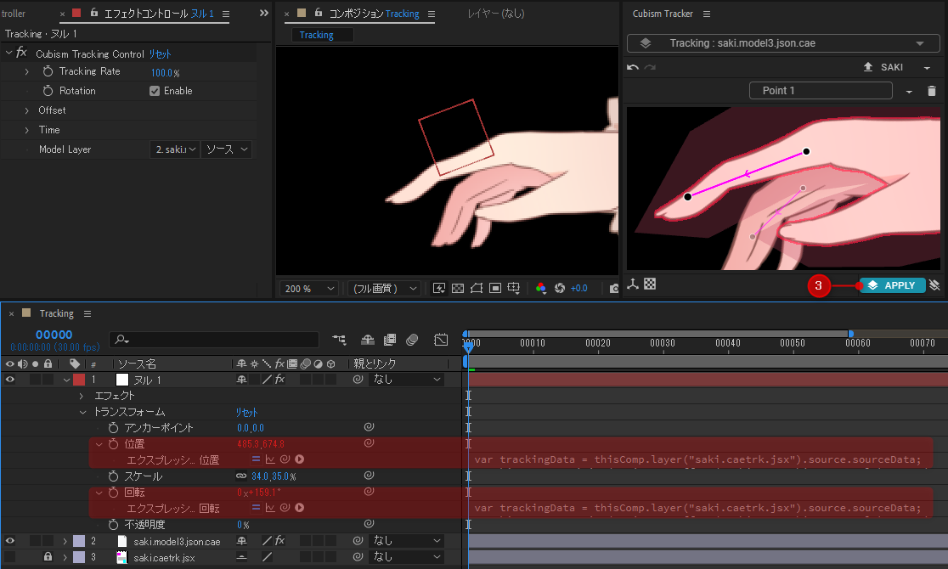The width and height of the screenshot is (948, 569).
Task: Click リセット link for Cubism Tracking Control
Action: 161,54
